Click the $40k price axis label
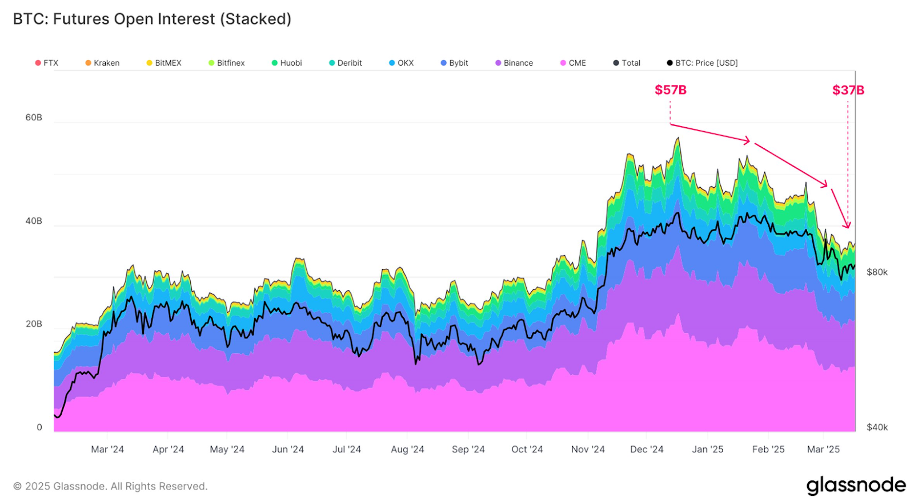Viewport: 914px width, 501px height. pos(877,427)
